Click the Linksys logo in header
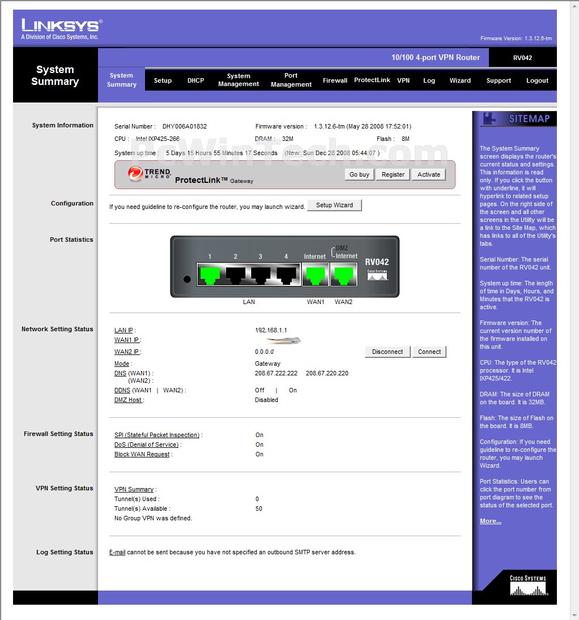The height and width of the screenshot is (620, 579). 62,29
